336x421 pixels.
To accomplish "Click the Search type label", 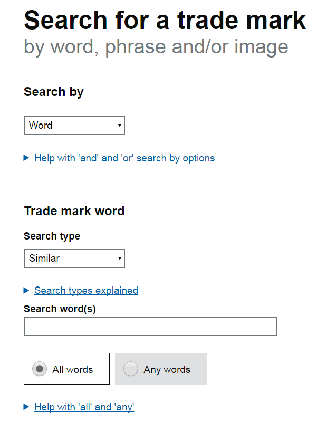I will click(x=52, y=236).
